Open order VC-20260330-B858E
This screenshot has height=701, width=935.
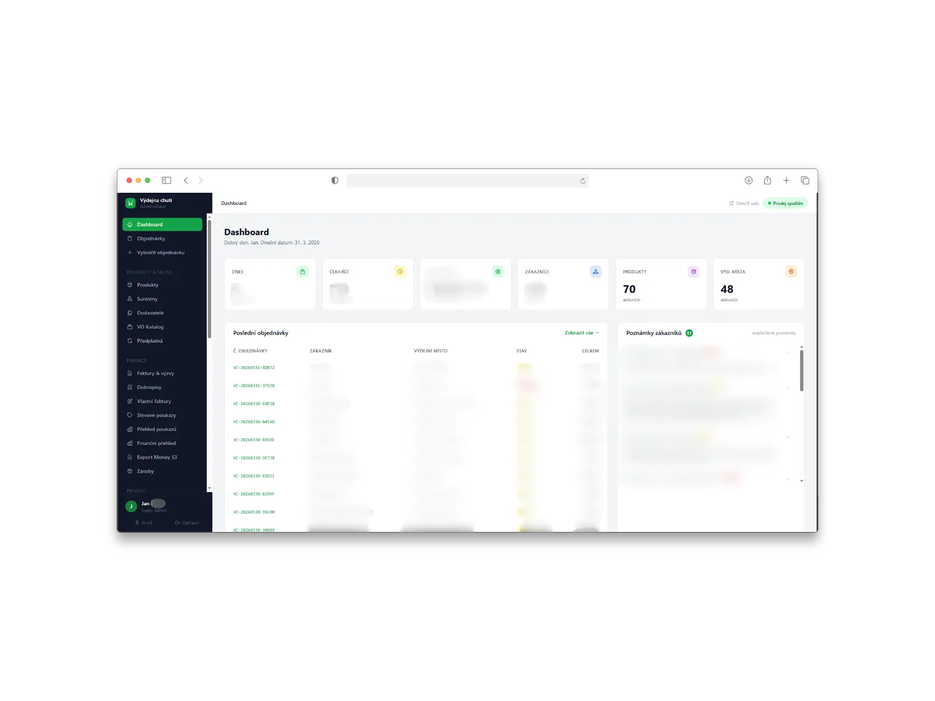tap(254, 440)
